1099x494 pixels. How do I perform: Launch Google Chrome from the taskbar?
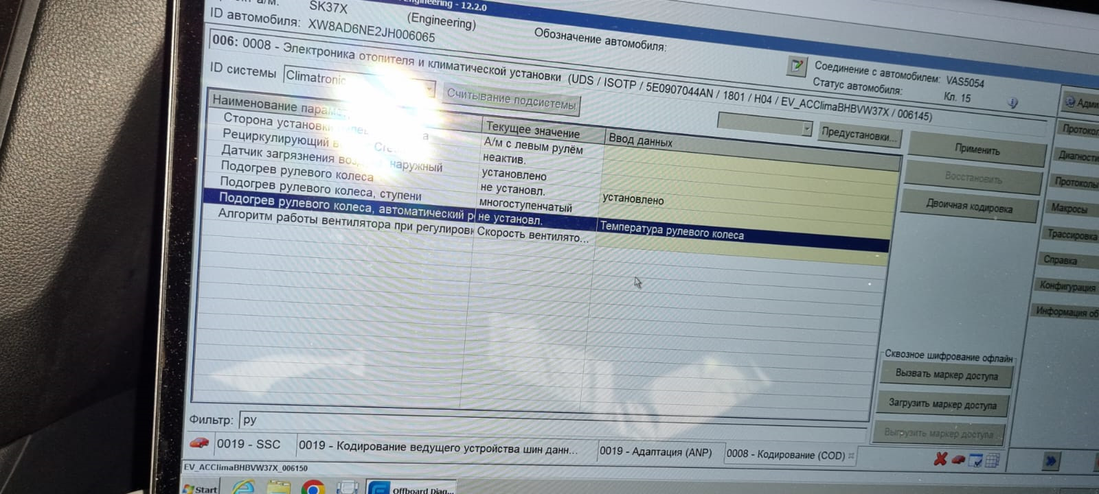pyautogui.click(x=313, y=488)
